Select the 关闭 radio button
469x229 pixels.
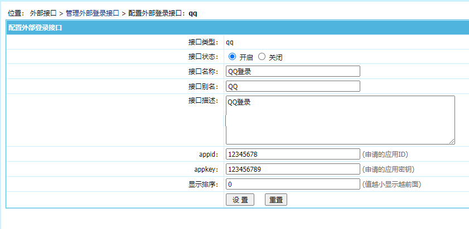coord(262,56)
